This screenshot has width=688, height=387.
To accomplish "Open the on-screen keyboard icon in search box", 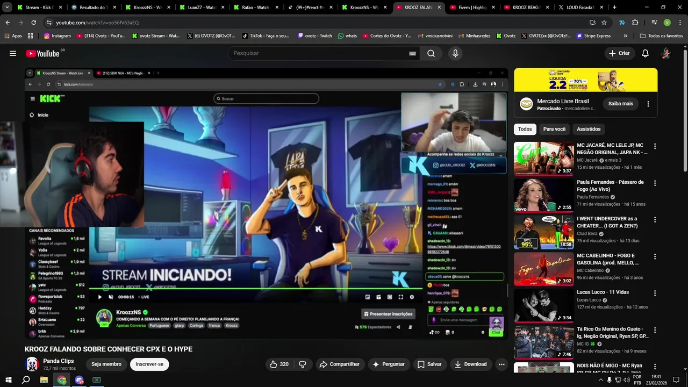I will (412, 53).
